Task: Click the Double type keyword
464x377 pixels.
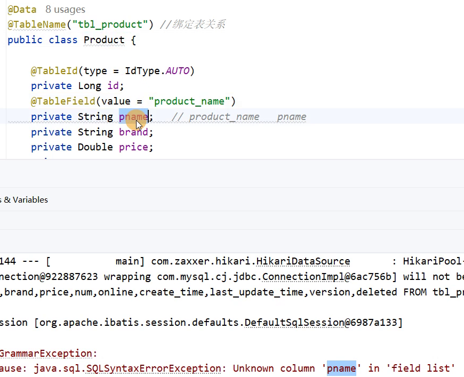Action: pyautogui.click(x=95, y=147)
